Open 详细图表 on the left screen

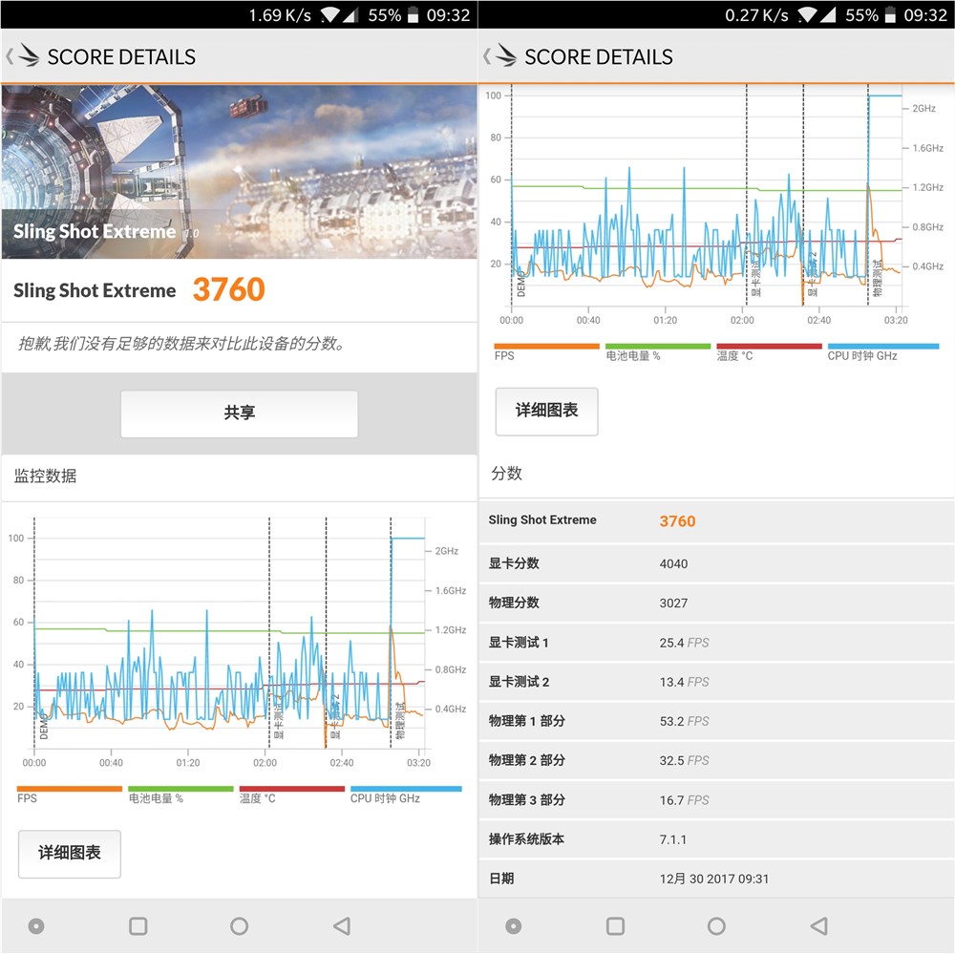[x=69, y=854]
